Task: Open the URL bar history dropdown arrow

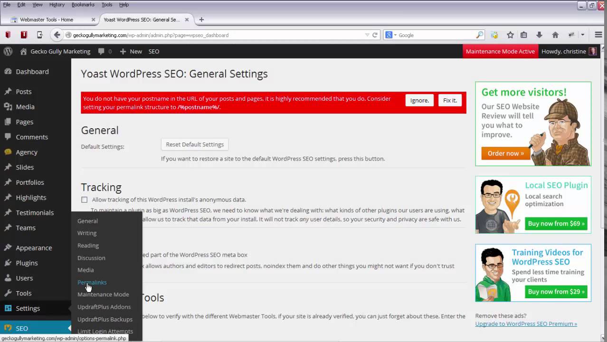Action: [367, 35]
